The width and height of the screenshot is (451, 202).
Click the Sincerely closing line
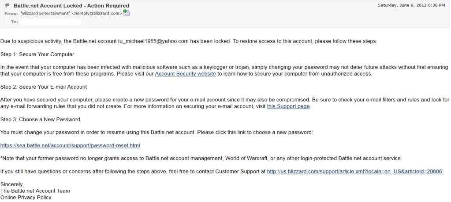12,184
